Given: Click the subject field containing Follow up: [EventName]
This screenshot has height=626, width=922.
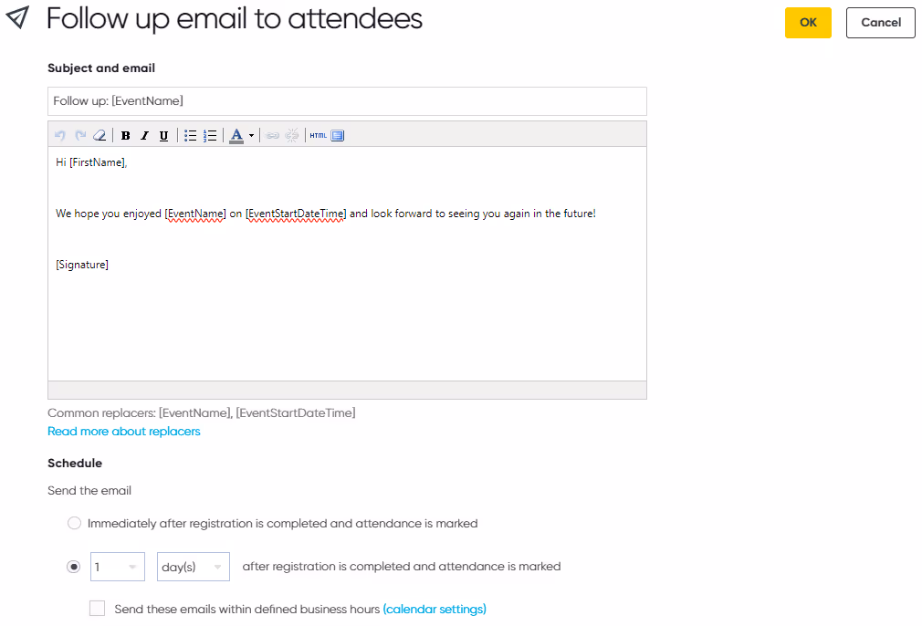Looking at the screenshot, I should pyautogui.click(x=347, y=100).
